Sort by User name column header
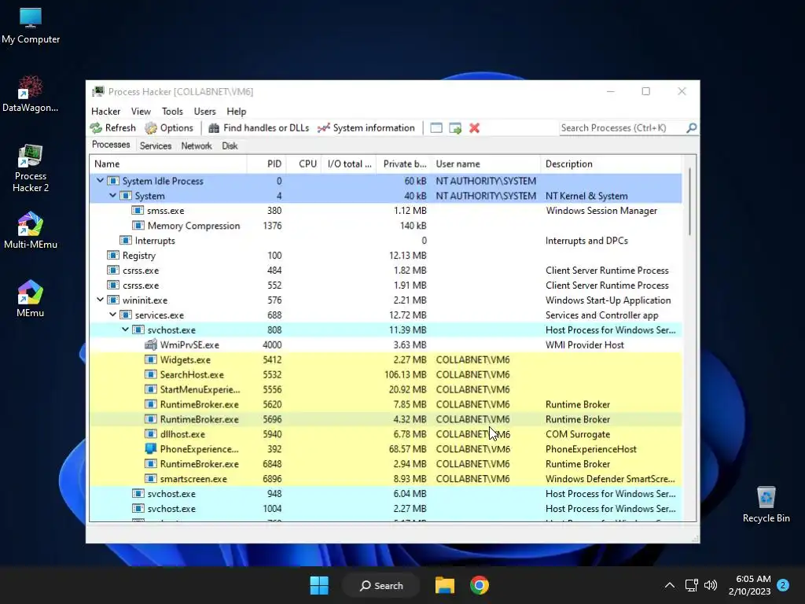Image resolution: width=805 pixels, height=604 pixels. [486, 164]
